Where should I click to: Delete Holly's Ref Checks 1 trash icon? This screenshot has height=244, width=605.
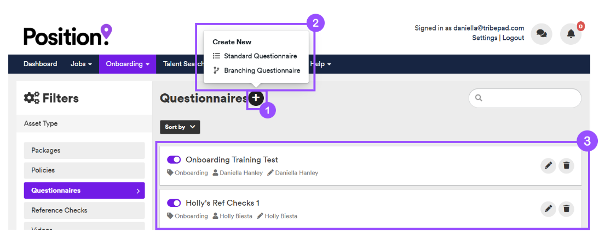(567, 209)
